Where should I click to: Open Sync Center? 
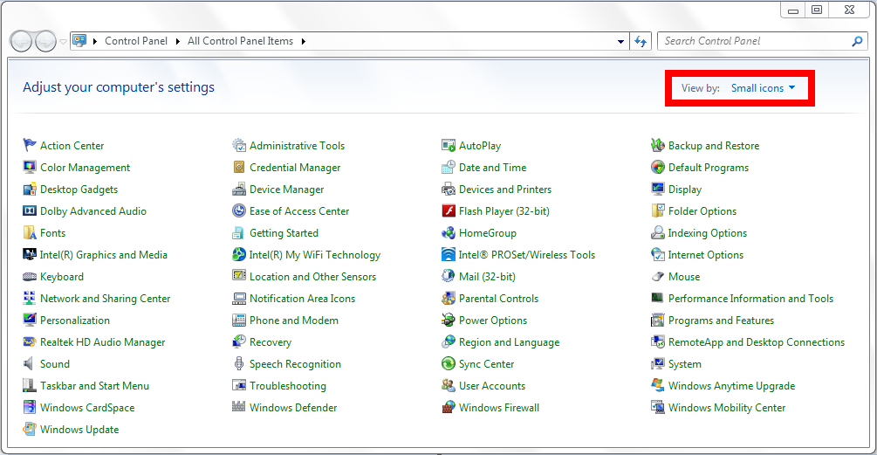pos(486,364)
